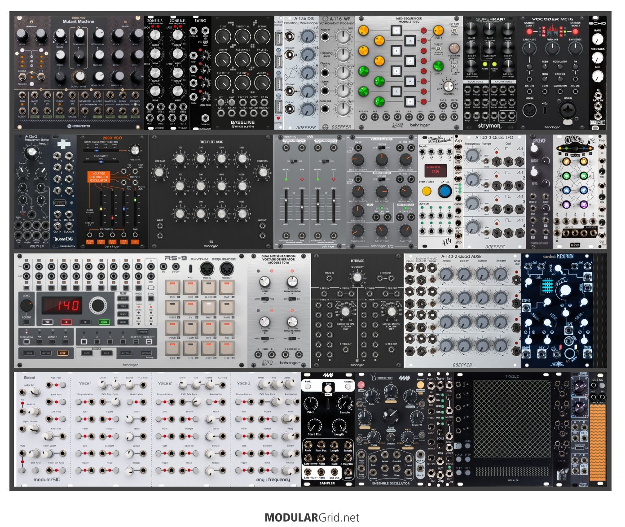This screenshot has width=625, height=527.
Task: Click the RATE knob on the Echo module
Action: 597,39
